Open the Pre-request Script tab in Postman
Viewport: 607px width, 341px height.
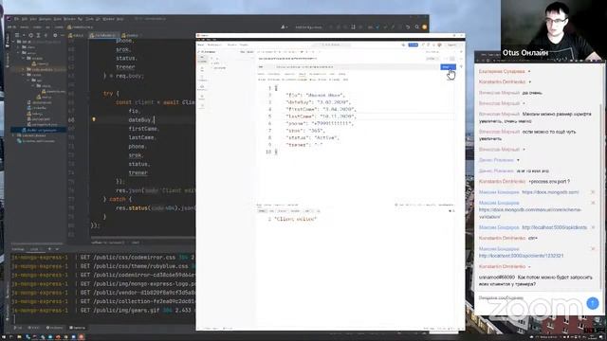pyautogui.click(x=318, y=74)
